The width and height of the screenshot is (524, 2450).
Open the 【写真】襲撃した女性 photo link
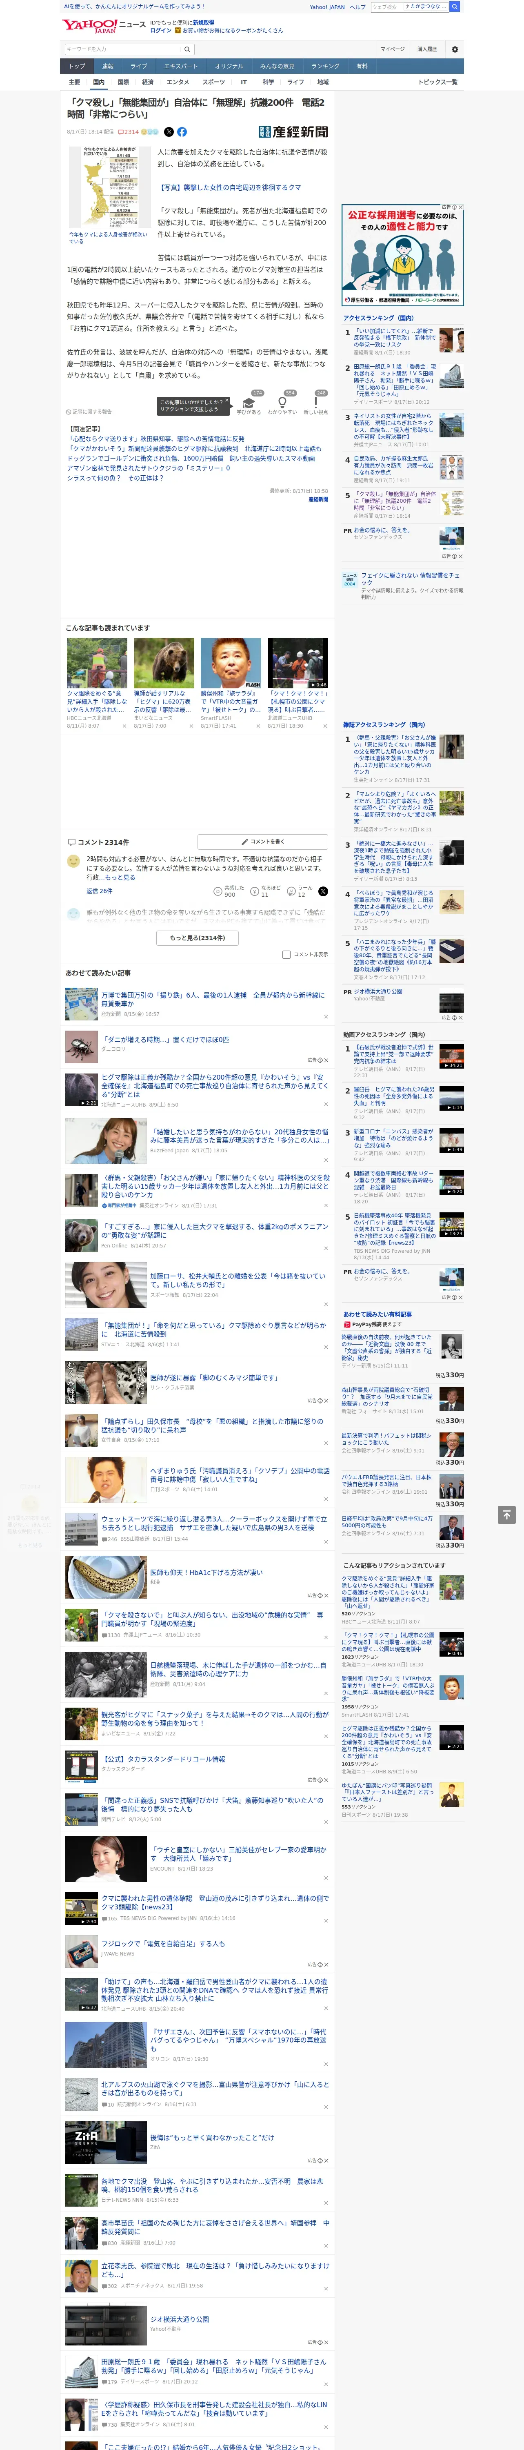pyautogui.click(x=229, y=187)
